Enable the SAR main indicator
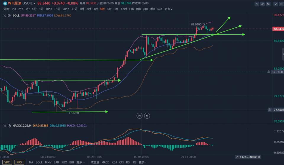Image resolution: width=284 pixels, height=165 pixels. (x=56, y=162)
